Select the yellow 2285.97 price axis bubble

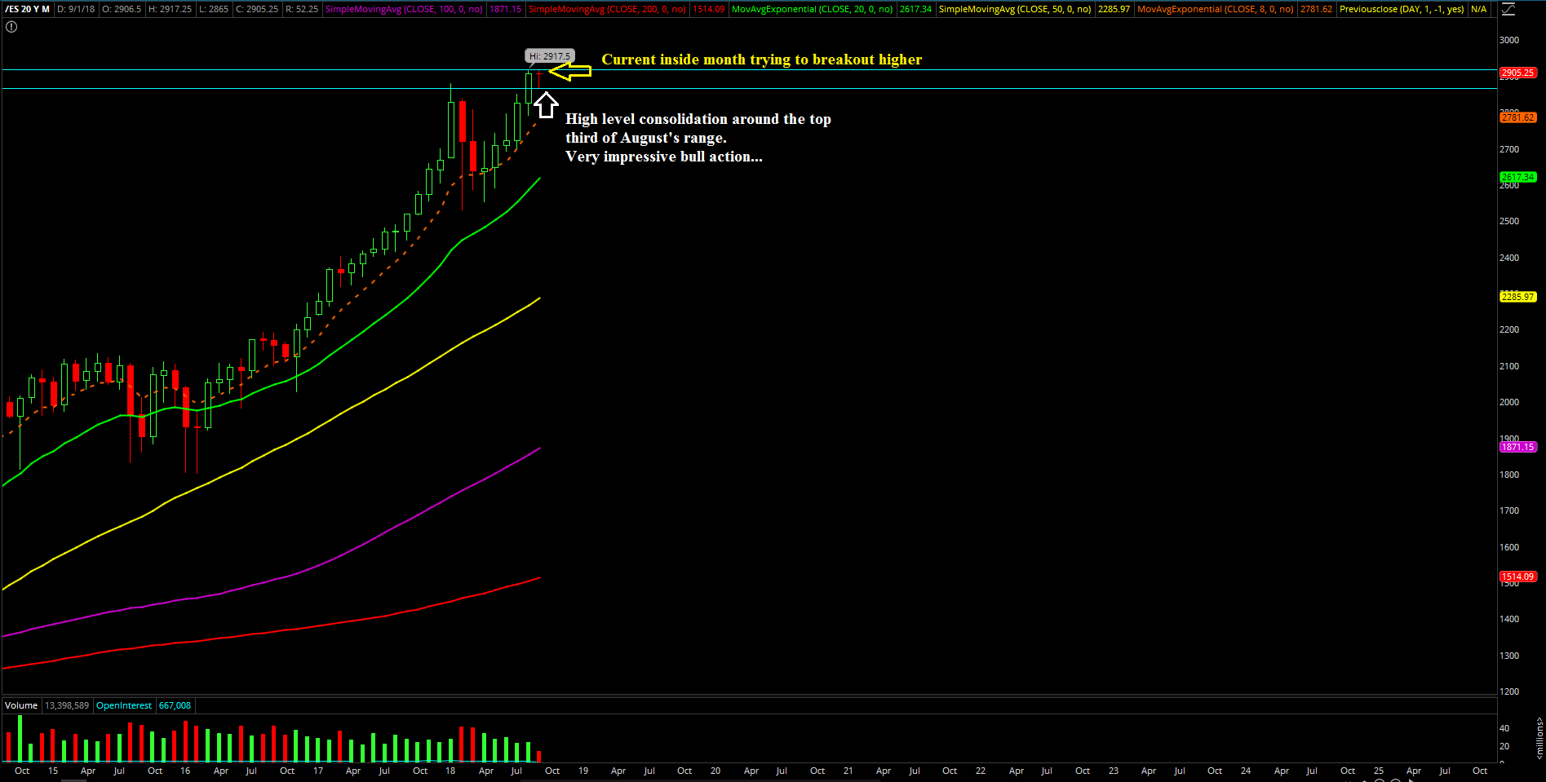click(1517, 297)
